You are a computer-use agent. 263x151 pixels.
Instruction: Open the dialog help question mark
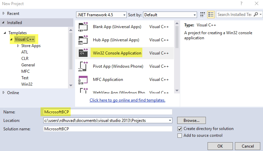(241, 3)
